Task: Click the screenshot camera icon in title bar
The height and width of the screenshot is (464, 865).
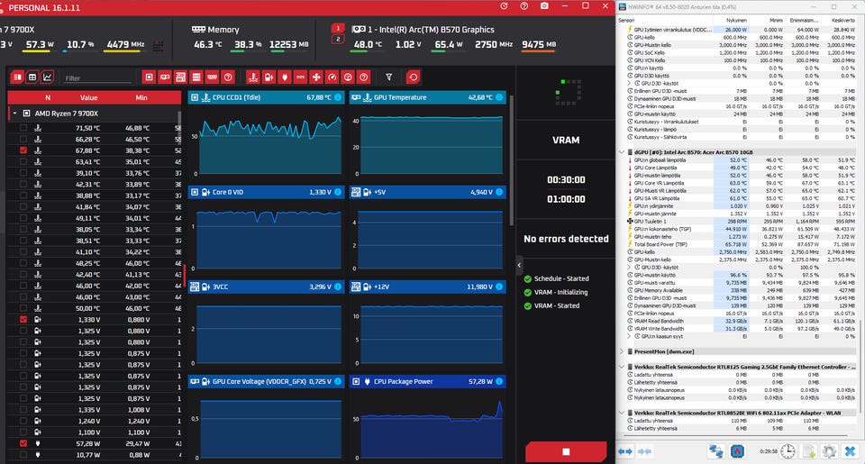Action: (544, 6)
